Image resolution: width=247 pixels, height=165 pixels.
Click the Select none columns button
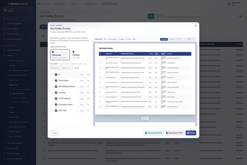66,68
